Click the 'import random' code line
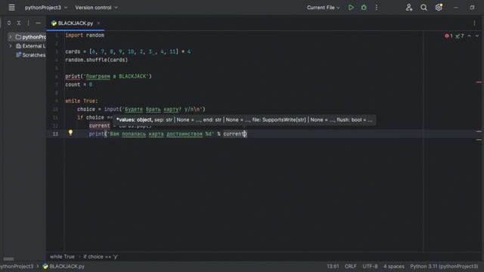Image resolution: width=484 pixels, height=272 pixels. pyautogui.click(x=85, y=36)
